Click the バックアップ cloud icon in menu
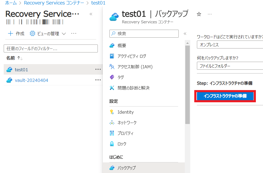Screen dimensions: 263x173 click(112, 168)
